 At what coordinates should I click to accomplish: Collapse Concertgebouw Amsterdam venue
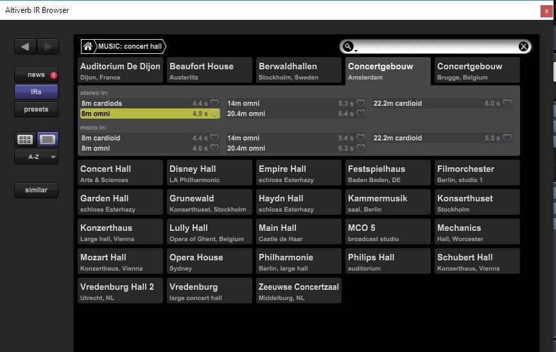pos(388,71)
